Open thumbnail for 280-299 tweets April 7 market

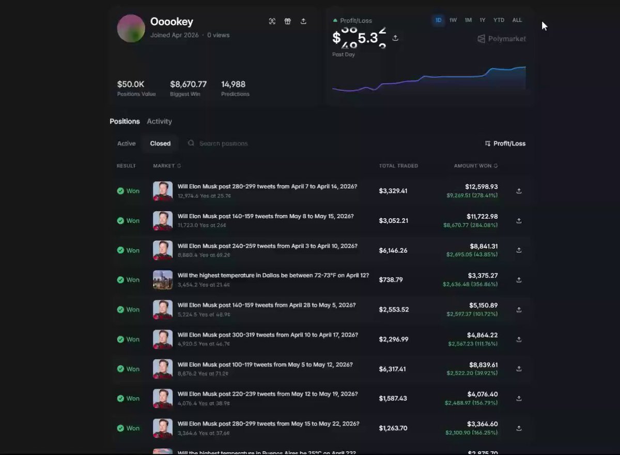(x=163, y=191)
